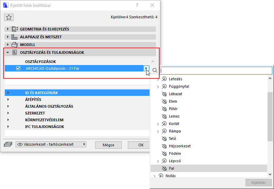Select the Födém classification label
The height and width of the screenshot is (189, 274).
click(175, 154)
